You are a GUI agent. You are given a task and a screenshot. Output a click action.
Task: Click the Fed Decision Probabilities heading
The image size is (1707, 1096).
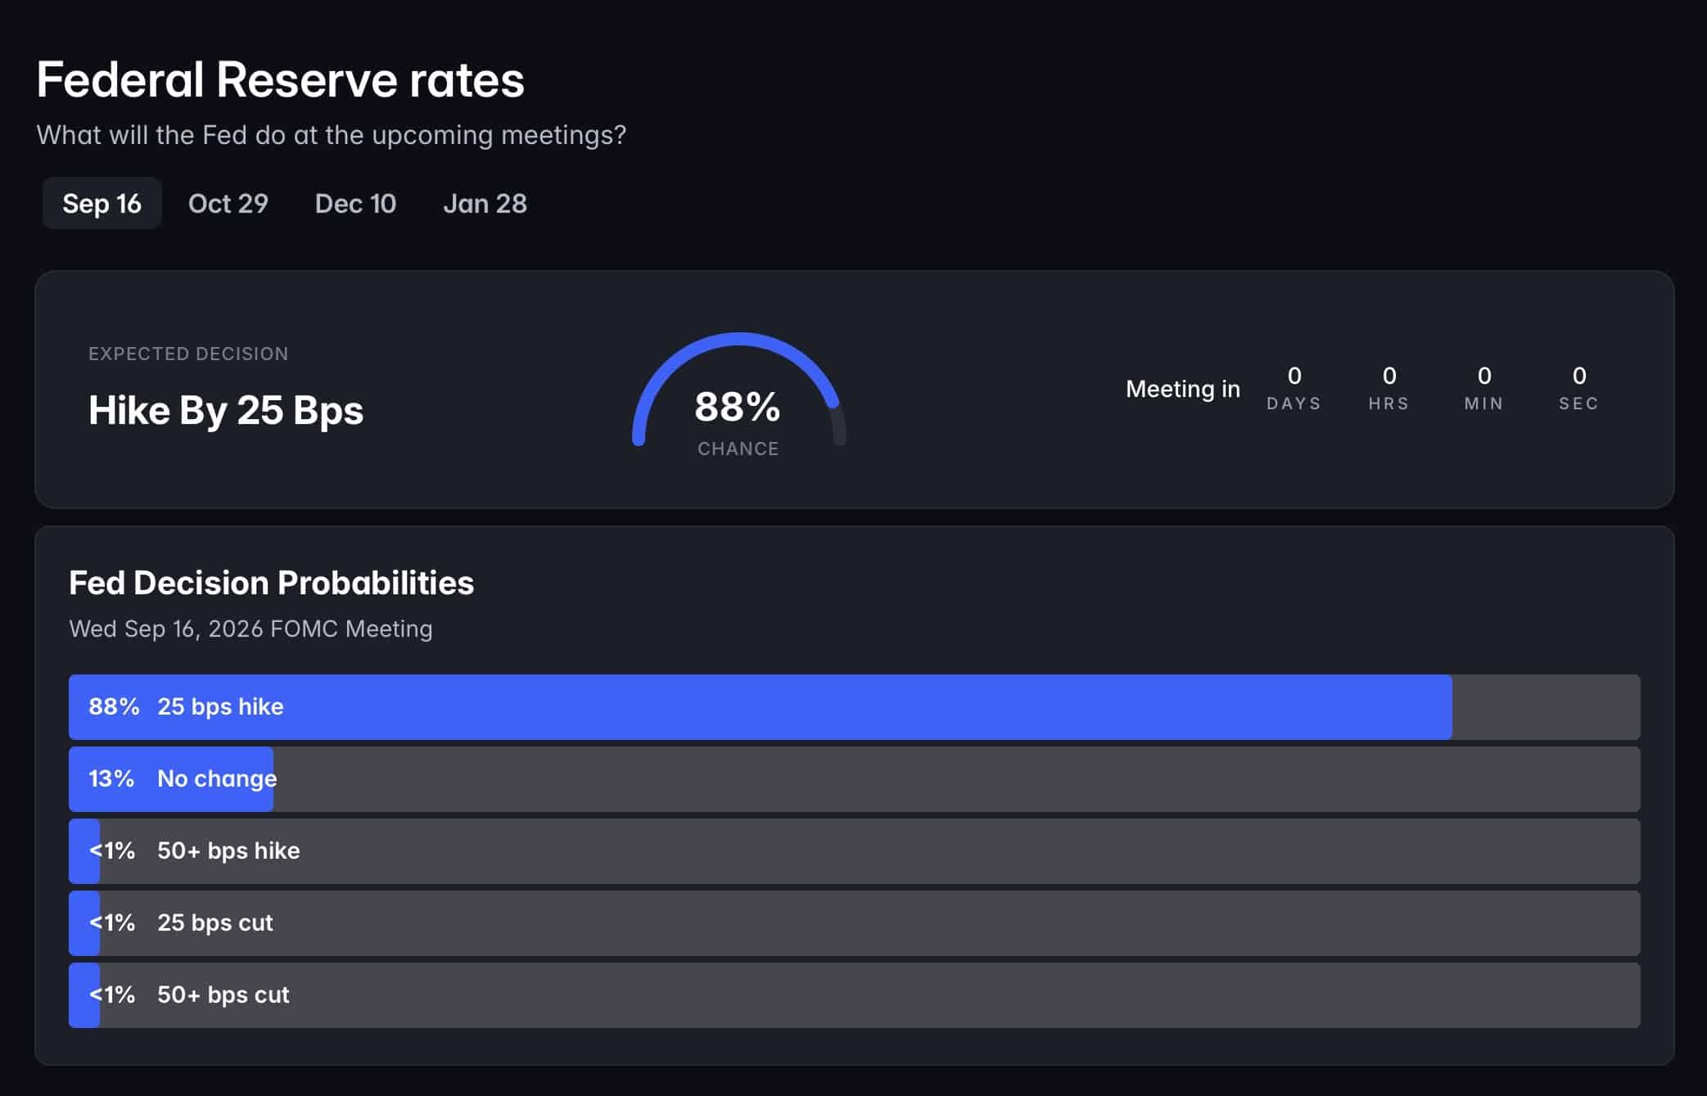coord(272,583)
